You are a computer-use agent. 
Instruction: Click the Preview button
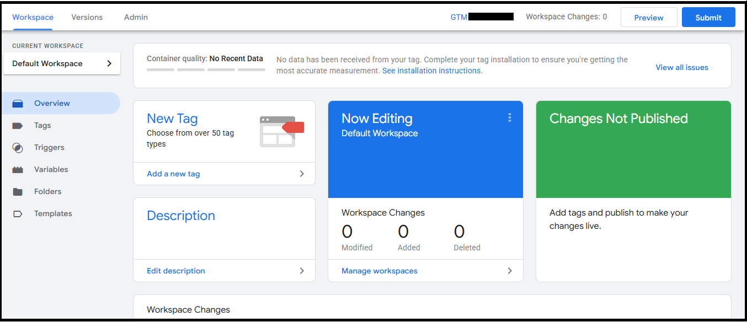point(648,18)
